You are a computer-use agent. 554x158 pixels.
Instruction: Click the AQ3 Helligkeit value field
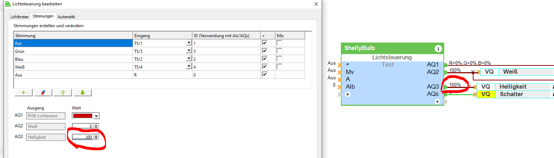[x=83, y=137]
